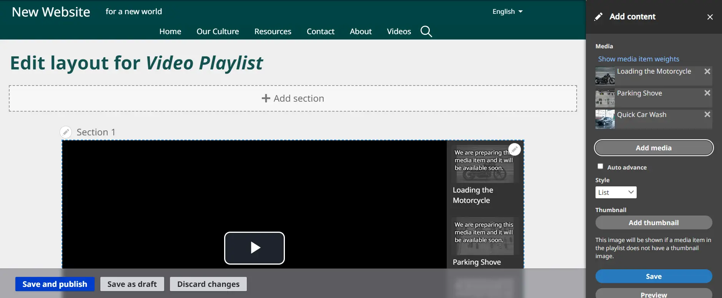Remove Loading the Motorcycle media item

(x=707, y=71)
